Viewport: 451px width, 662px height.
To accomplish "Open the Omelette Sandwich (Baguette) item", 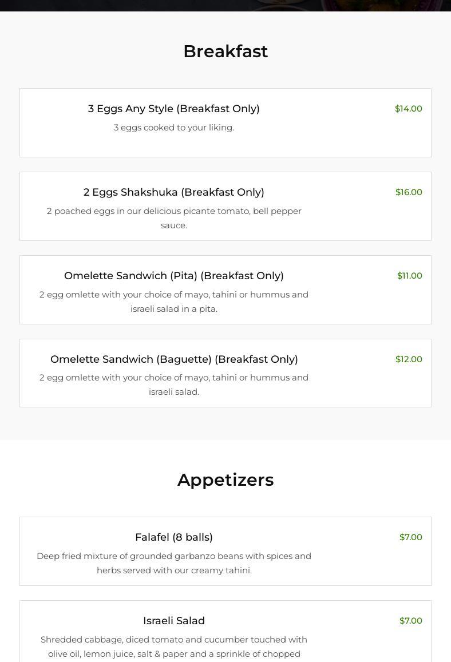I will click(x=174, y=359).
